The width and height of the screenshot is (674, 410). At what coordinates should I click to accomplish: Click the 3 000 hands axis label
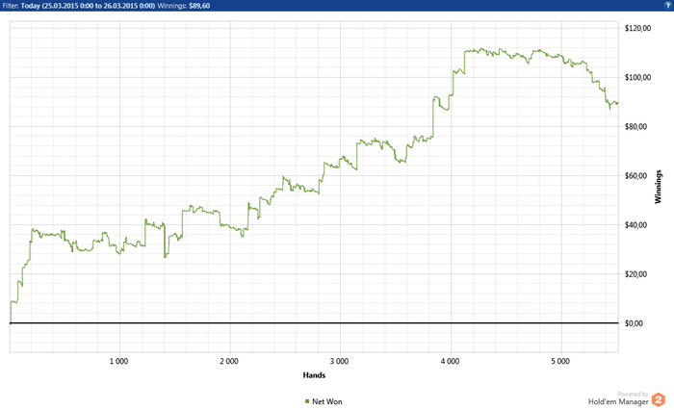pyautogui.click(x=340, y=361)
